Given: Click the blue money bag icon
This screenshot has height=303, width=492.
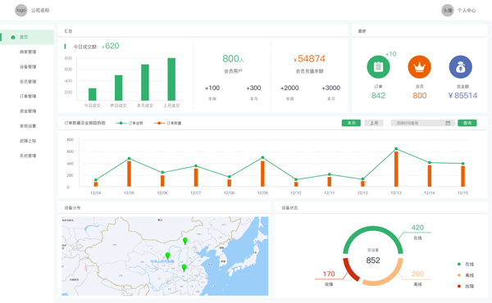Looking at the screenshot, I should (x=461, y=66).
